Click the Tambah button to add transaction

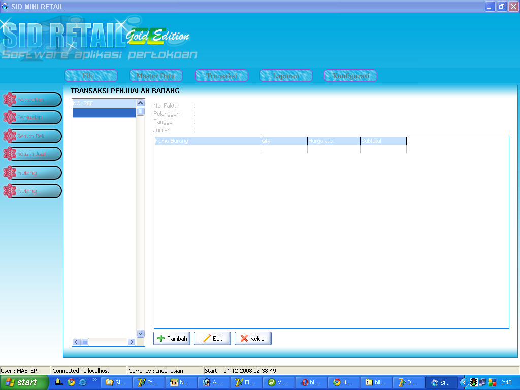pyautogui.click(x=172, y=339)
